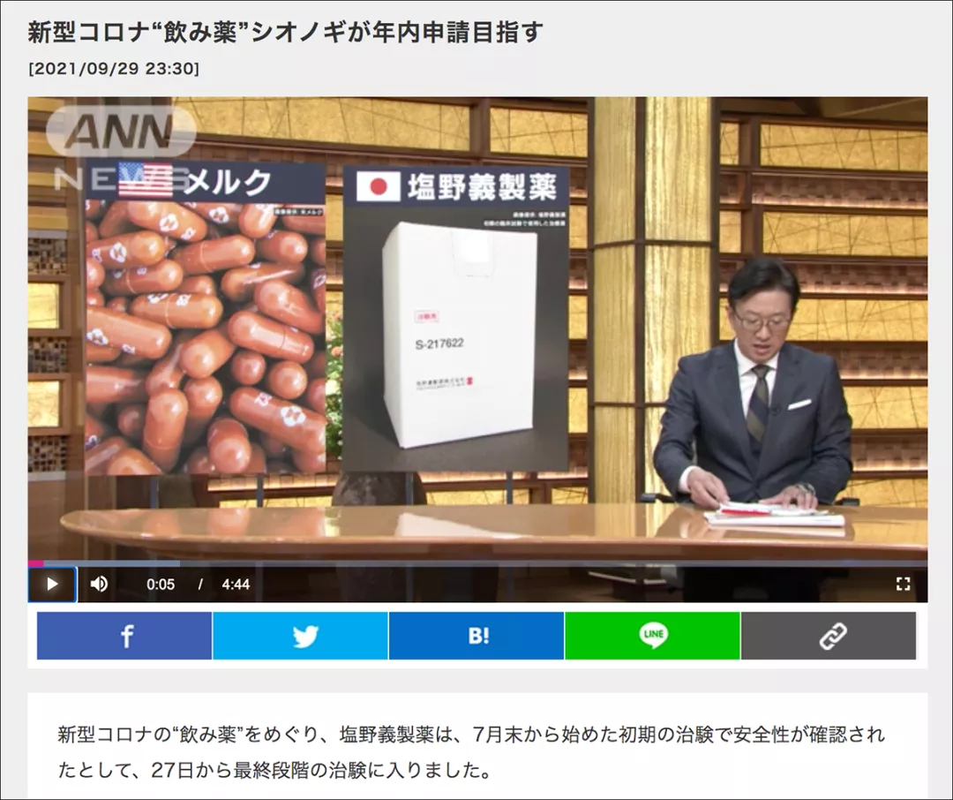The height and width of the screenshot is (800, 953).
Task: Click the article headline about シオノギ
Action: [285, 33]
